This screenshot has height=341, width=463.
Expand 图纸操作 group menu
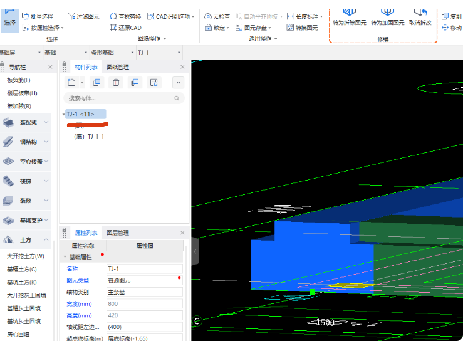(x=152, y=38)
